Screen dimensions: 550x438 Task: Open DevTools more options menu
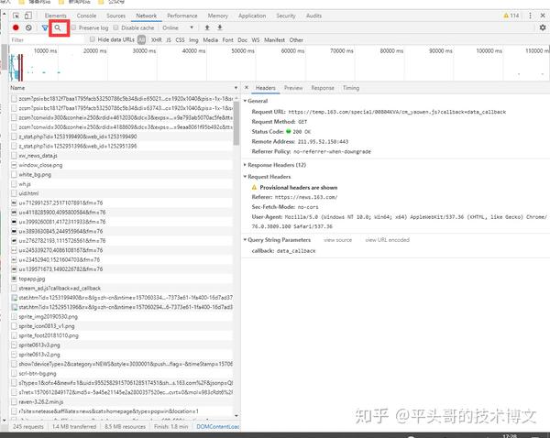(531, 16)
